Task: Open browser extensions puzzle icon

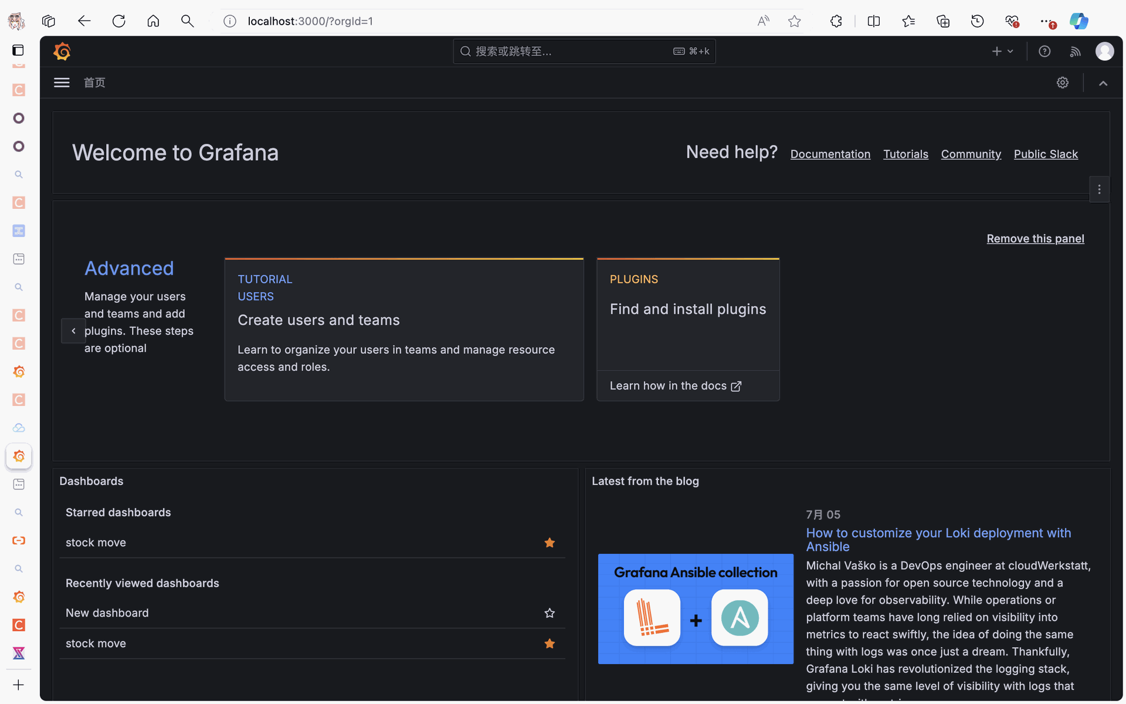Action: tap(836, 21)
